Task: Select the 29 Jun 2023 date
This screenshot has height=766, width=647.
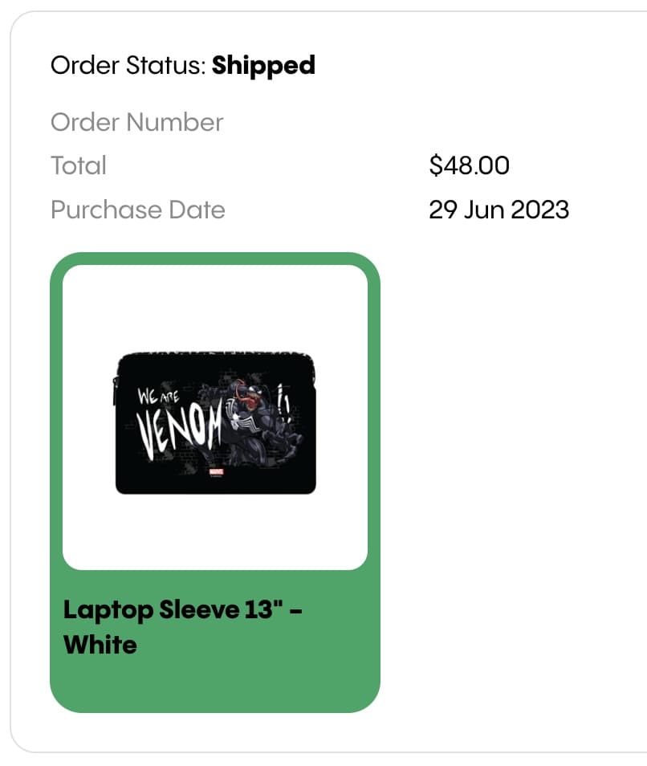Action: pos(499,210)
